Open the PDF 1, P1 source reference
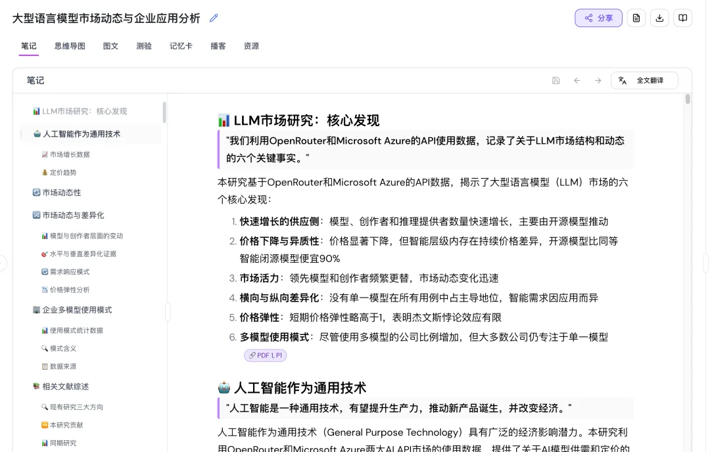Screen dimensions: 710x452 (x=266, y=355)
